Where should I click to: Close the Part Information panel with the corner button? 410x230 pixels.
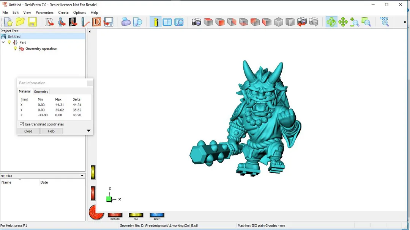click(90, 83)
